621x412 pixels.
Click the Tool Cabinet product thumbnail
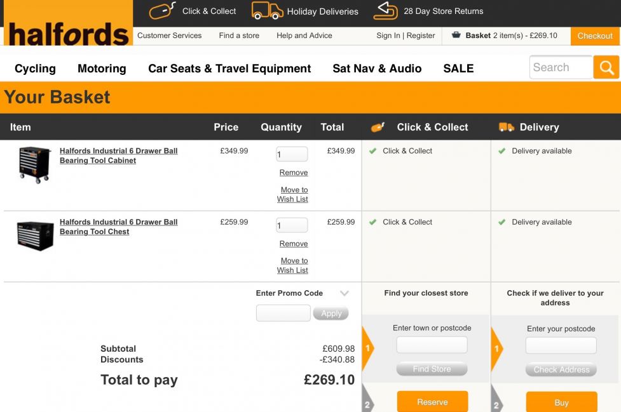coord(34,164)
